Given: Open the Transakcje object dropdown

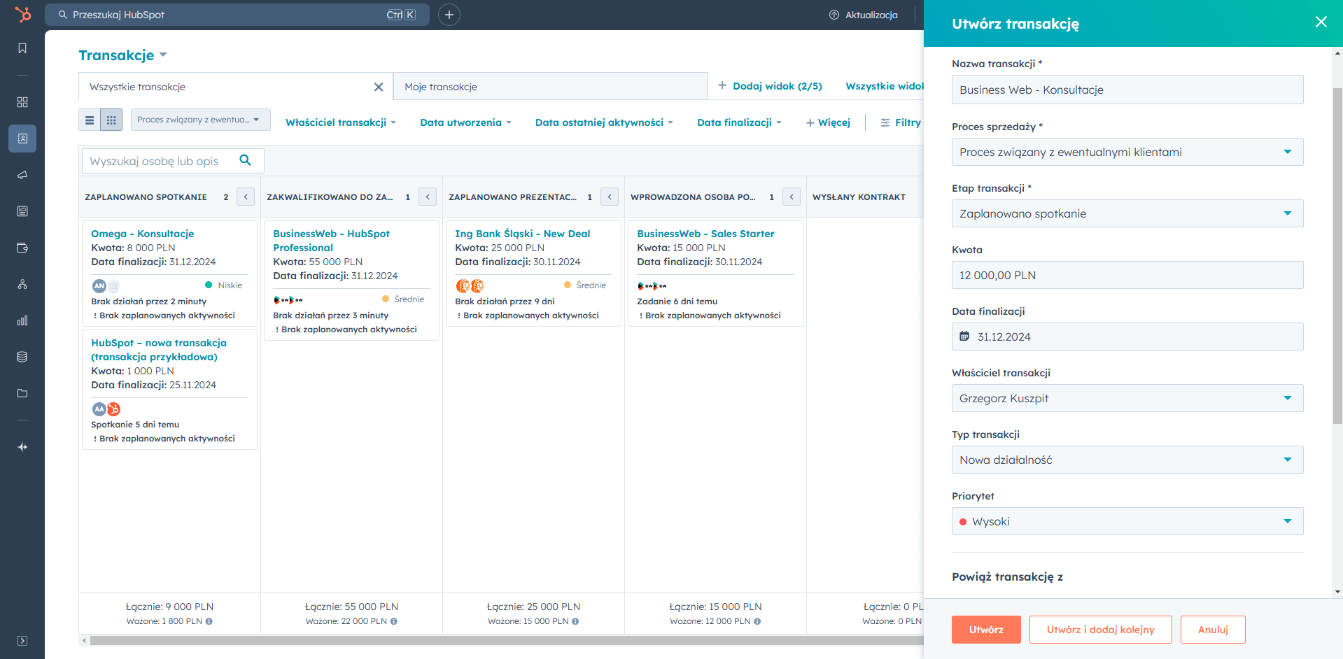Looking at the screenshot, I should [x=122, y=55].
